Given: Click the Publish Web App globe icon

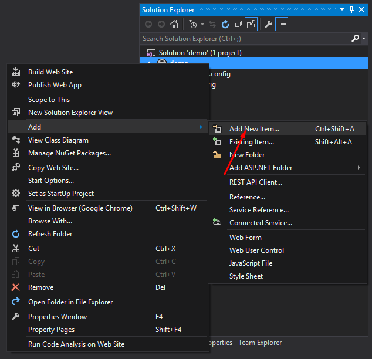Looking at the screenshot, I should coord(16,84).
